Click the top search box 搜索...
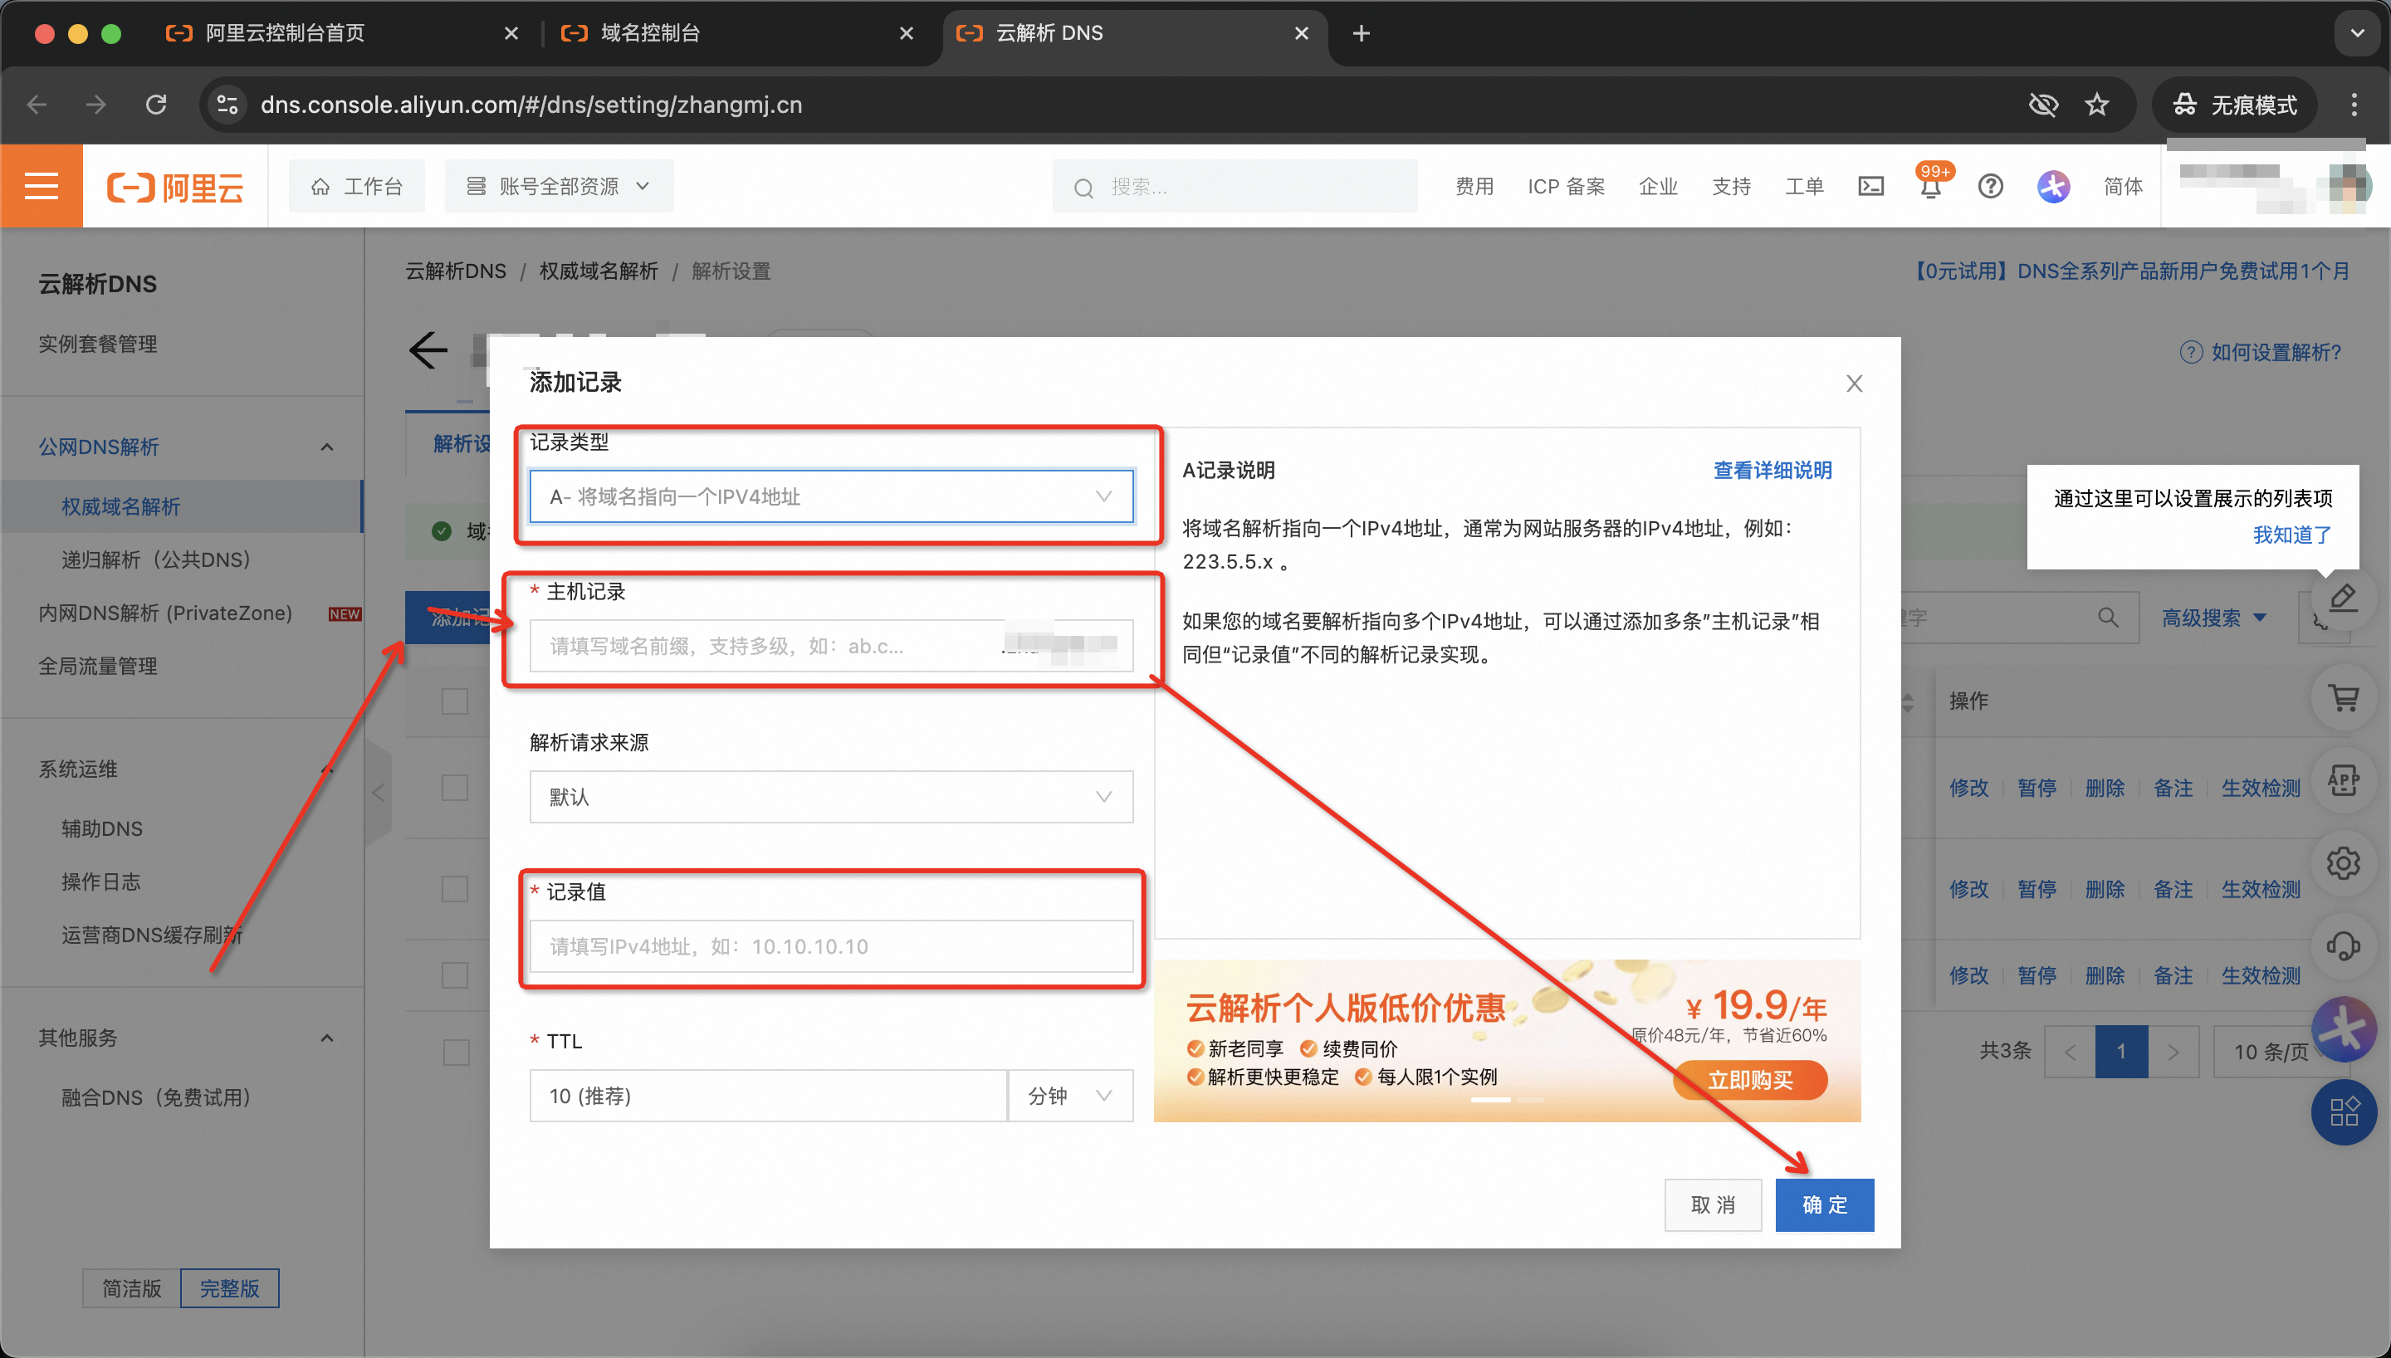The image size is (2391, 1358). coord(1235,187)
